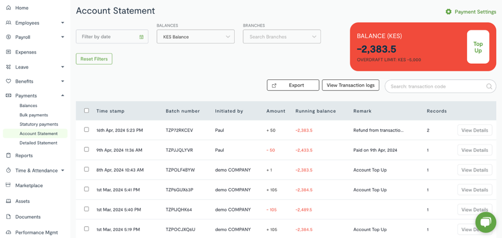Collapse the Payments menu arrow
The height and width of the screenshot is (238, 502).
(x=63, y=95)
